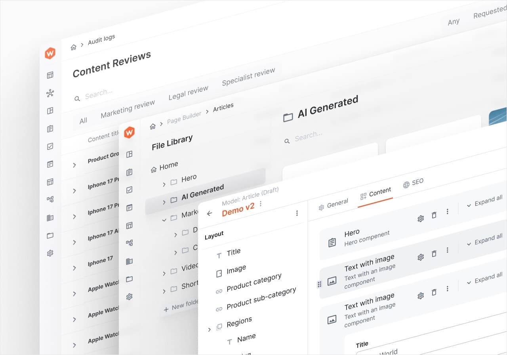Viewport: 507px width, 355px height.
Task: Click the settings gear icon at the bottom of the File Library sidebar
Action: (129, 296)
